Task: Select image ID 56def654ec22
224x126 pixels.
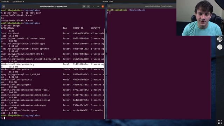Action: pos(81,69)
